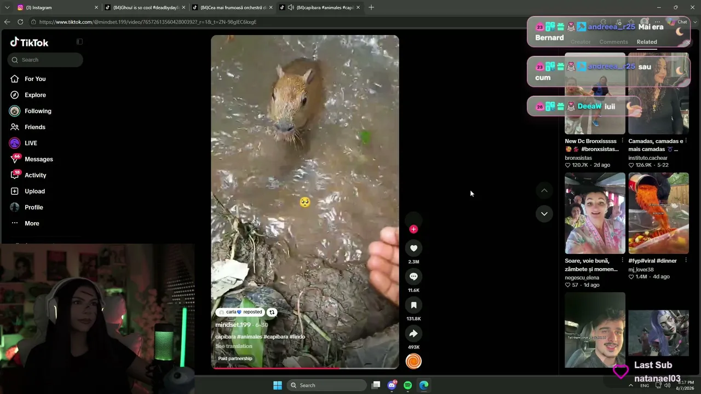This screenshot has width=701, height=394.
Task: Select the Related tab
Action: (647, 42)
